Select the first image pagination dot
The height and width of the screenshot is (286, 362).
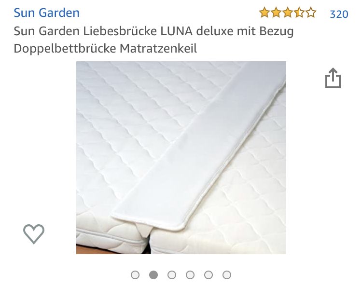tap(135, 275)
